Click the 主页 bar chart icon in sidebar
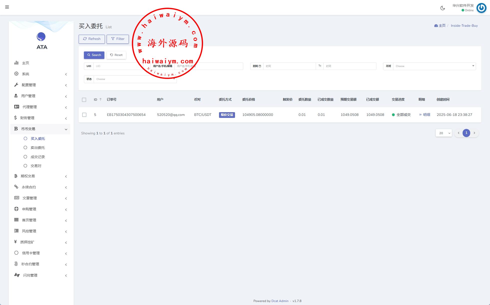The image size is (490, 305). tap(16, 63)
